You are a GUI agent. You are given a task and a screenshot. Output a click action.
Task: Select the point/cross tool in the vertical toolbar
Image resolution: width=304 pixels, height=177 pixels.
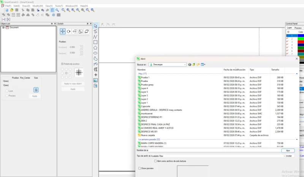[x=95, y=75]
